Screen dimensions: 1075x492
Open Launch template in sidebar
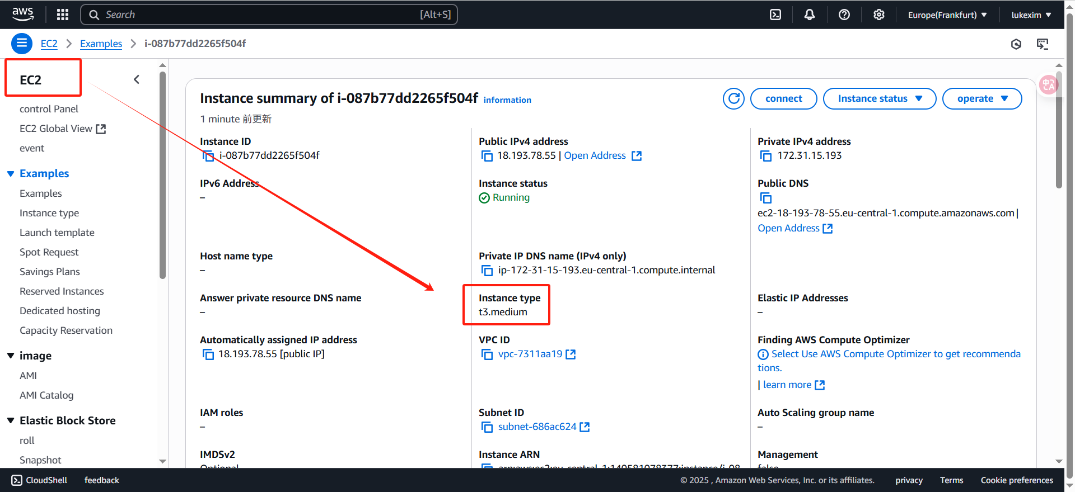click(x=57, y=233)
